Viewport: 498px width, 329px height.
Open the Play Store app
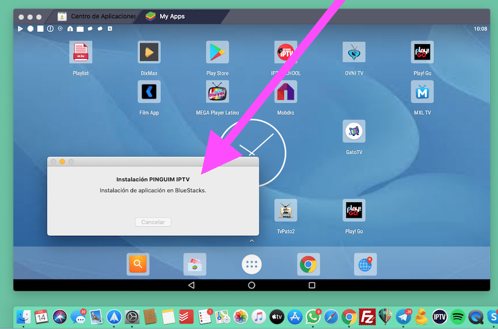tap(217, 53)
